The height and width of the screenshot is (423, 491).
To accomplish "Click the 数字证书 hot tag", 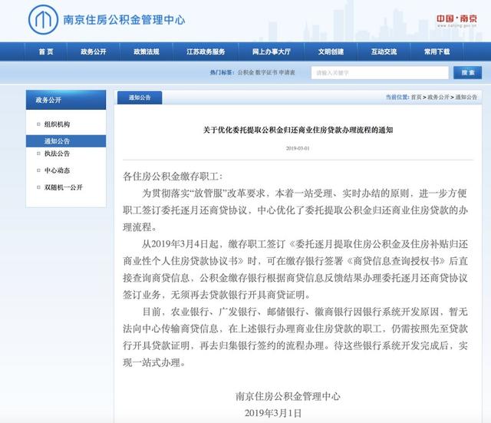I will click(266, 72).
